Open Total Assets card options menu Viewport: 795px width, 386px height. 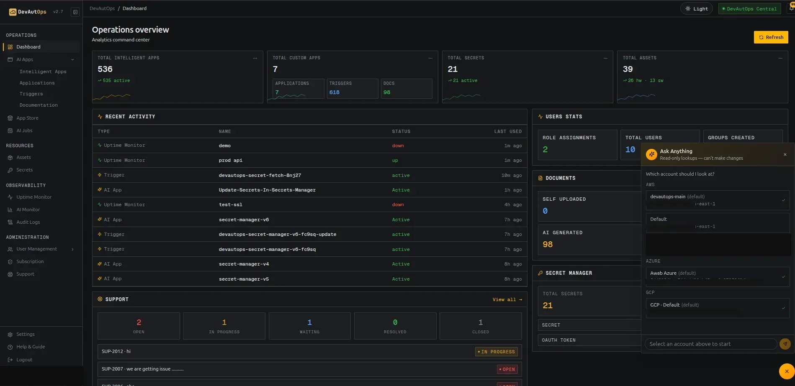coord(780,58)
